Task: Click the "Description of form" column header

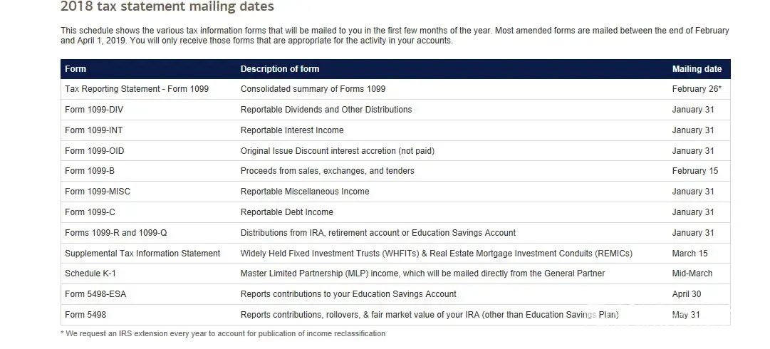Action: [280, 69]
